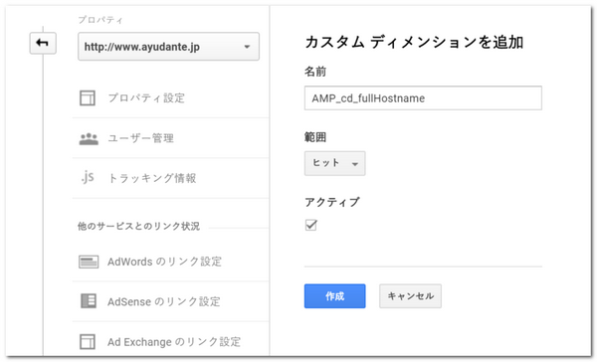Click the AdSense link settings icon
597x362 pixels.
[89, 301]
